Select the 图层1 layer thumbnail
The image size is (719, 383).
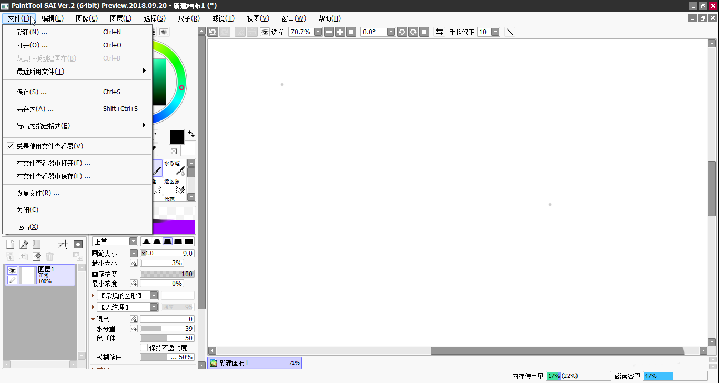27,275
